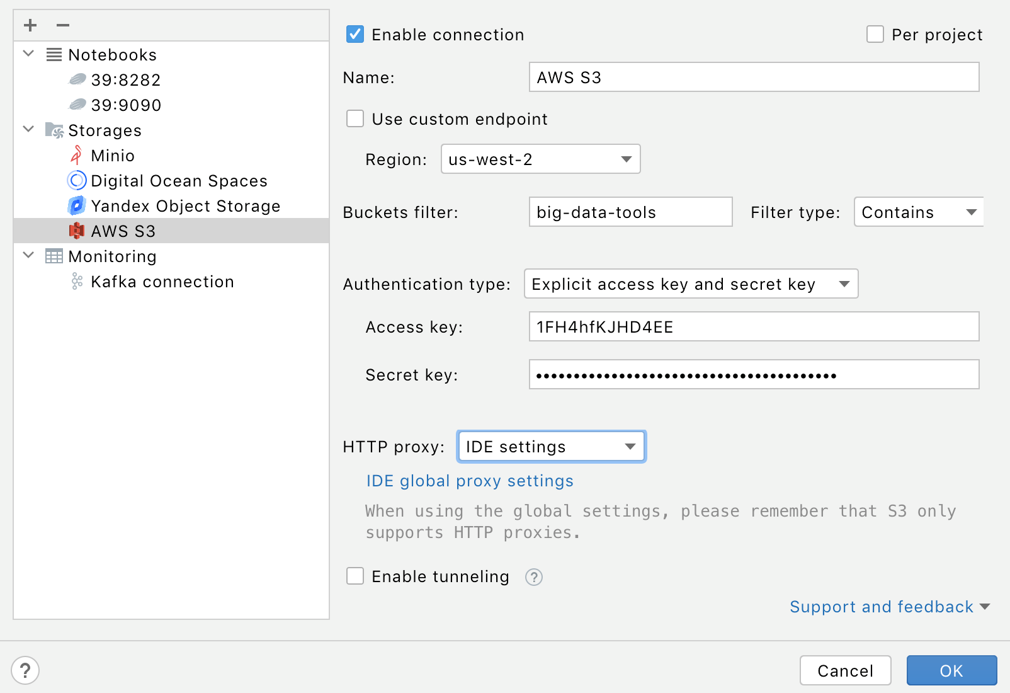This screenshot has height=693, width=1010.
Task: Enable Use custom endpoint checkbox
Action: [355, 118]
